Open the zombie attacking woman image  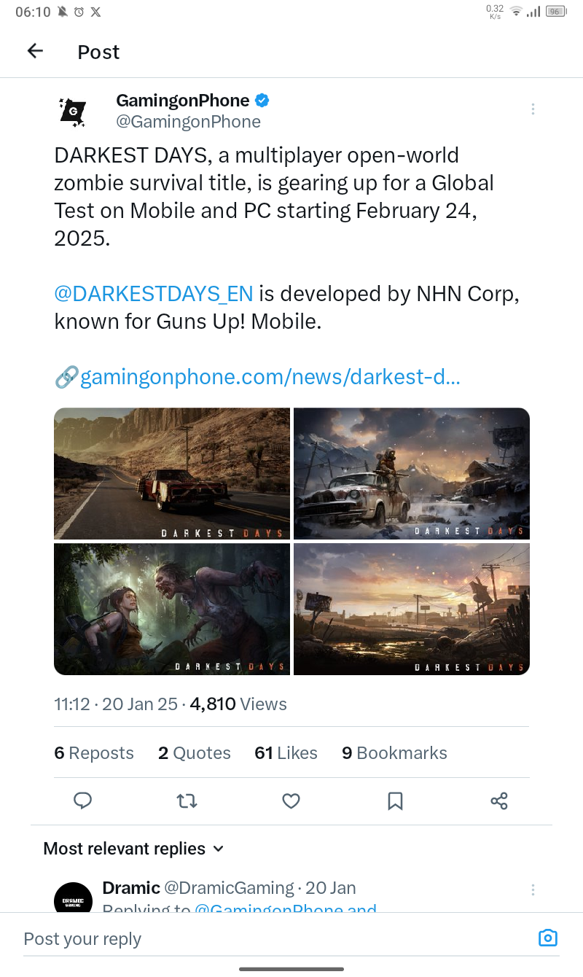172,609
